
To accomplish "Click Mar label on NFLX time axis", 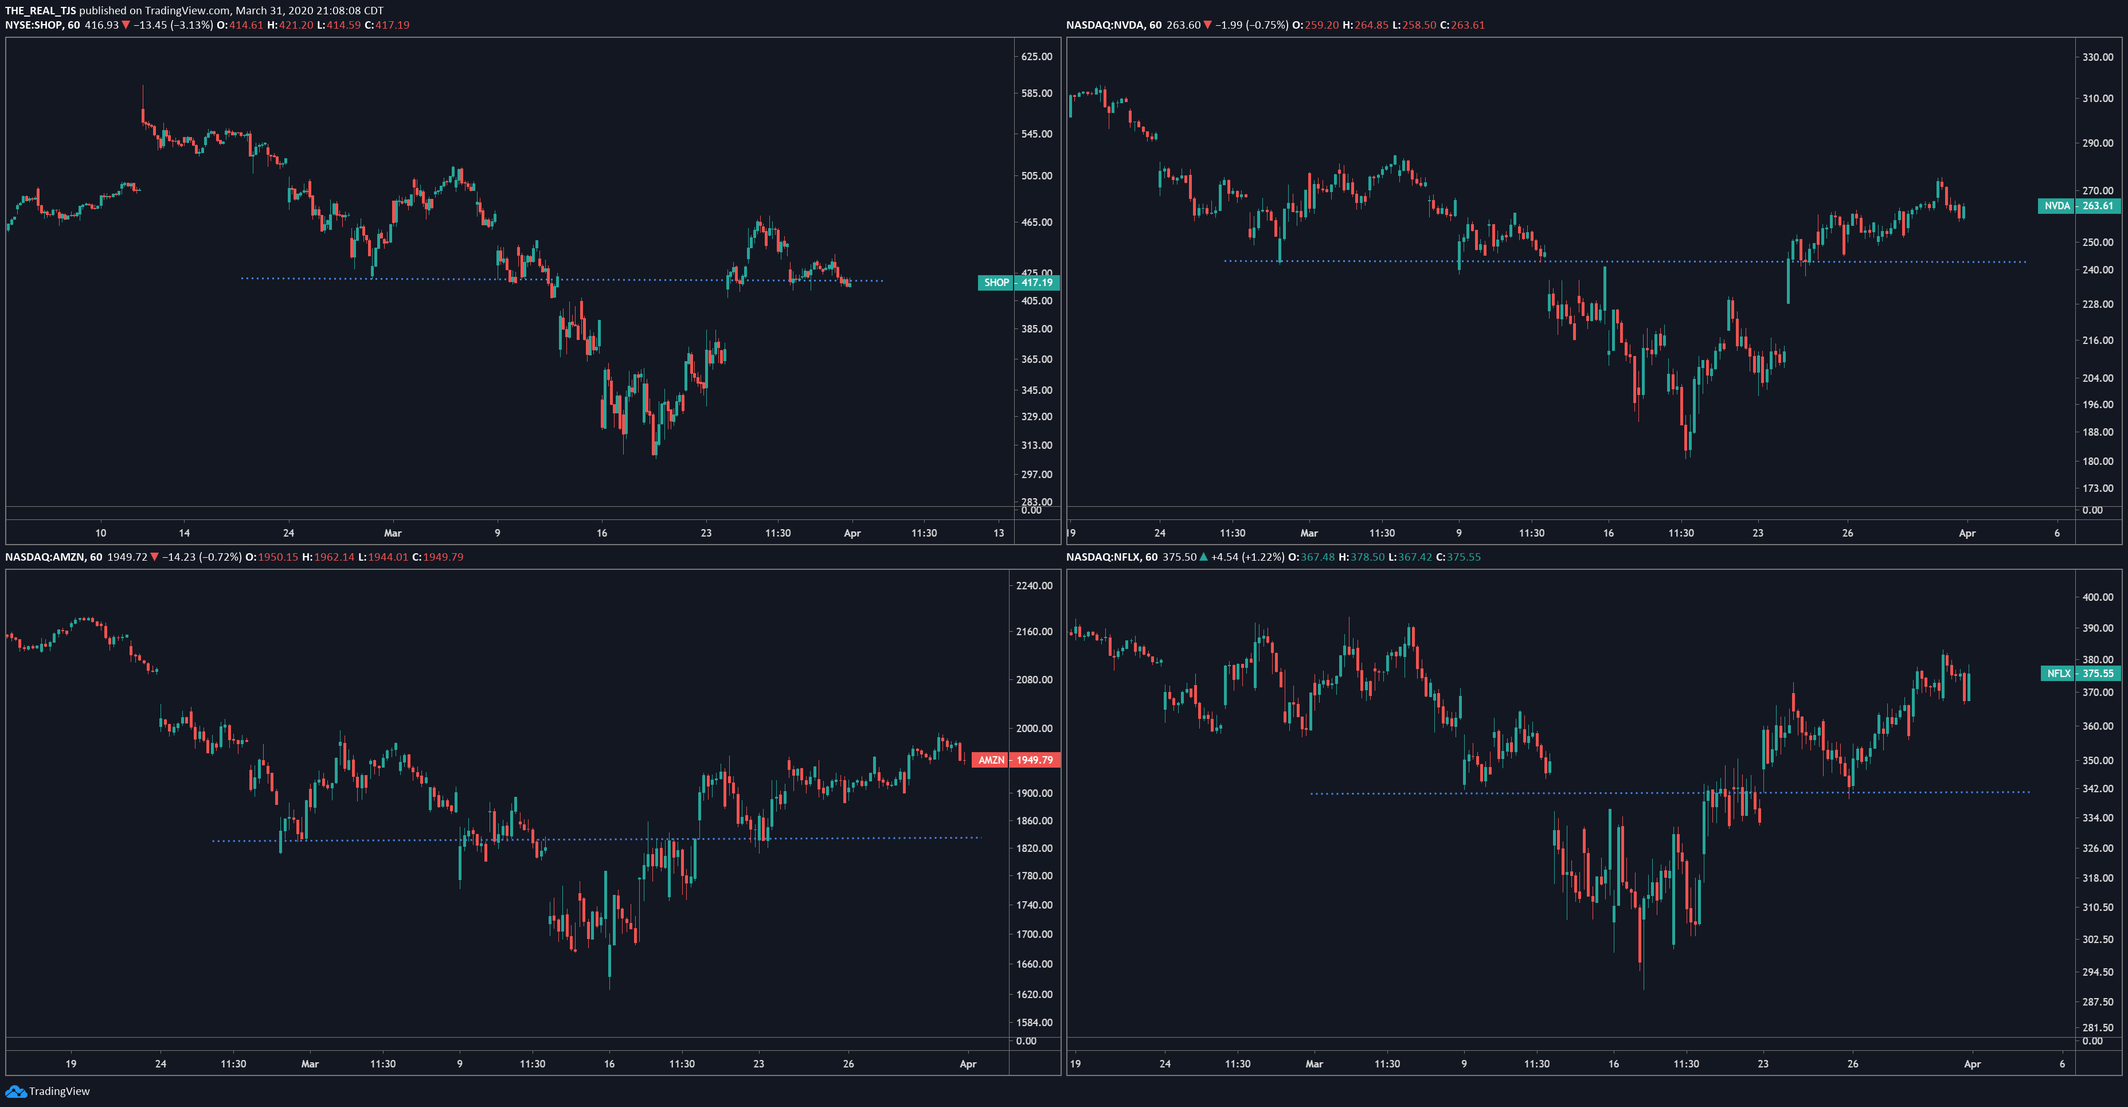I will 1313,1064.
